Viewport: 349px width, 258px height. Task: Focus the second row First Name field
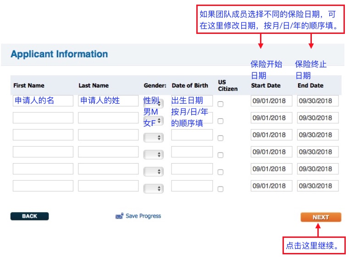43,118
